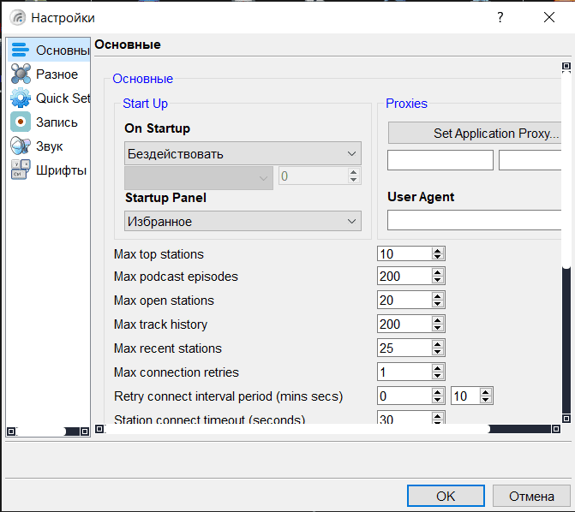Click the Шрифты fonts icon
The image size is (575, 512).
point(21,170)
